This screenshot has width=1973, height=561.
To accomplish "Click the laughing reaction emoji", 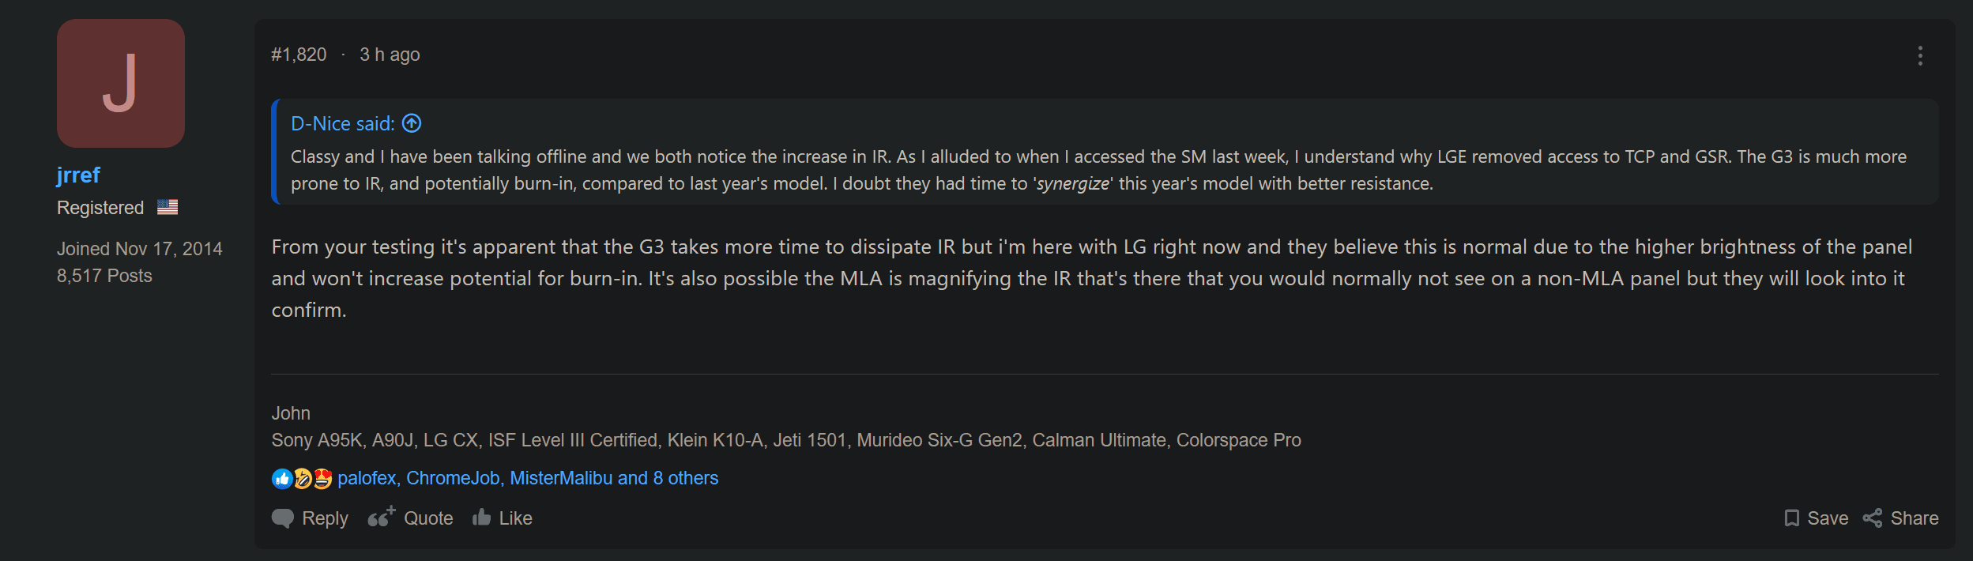I will tap(303, 478).
